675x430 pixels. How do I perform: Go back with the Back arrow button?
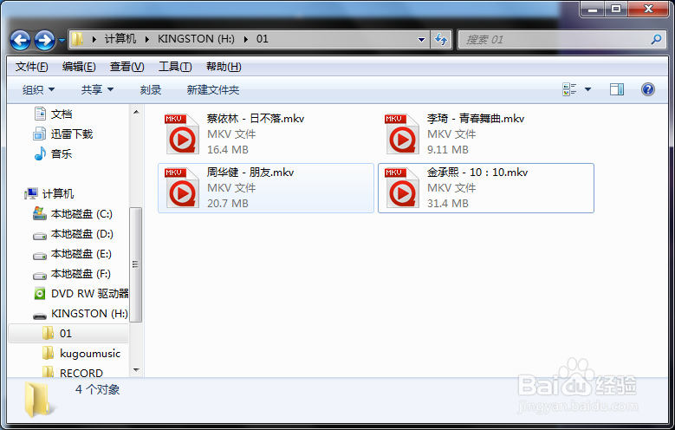[x=20, y=40]
